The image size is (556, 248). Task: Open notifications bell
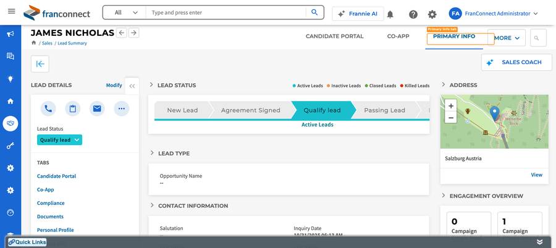pos(390,14)
